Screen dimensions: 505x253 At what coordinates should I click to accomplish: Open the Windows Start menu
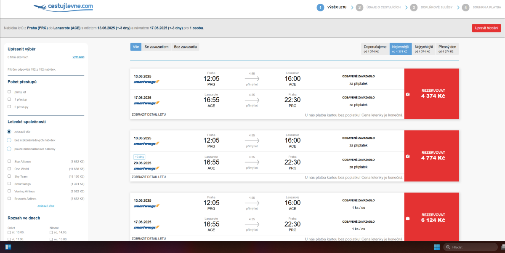pyautogui.click(x=436, y=247)
